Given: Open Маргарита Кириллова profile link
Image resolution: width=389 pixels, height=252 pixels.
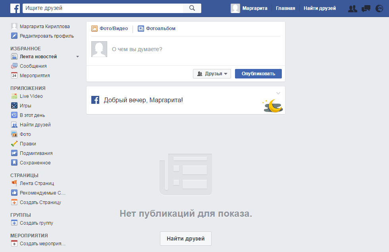Looking at the screenshot, I should tap(44, 27).
